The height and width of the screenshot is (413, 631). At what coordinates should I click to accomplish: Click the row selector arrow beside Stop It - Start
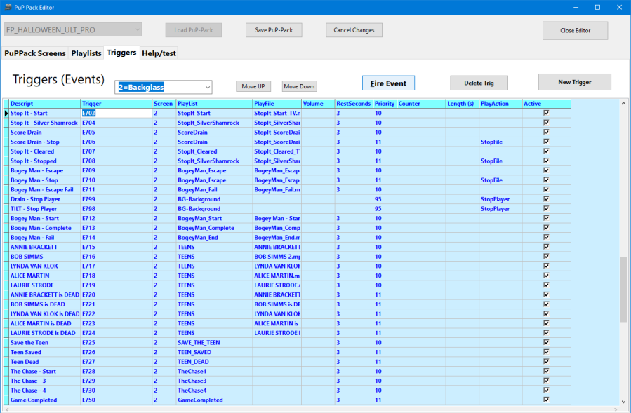click(x=6, y=113)
